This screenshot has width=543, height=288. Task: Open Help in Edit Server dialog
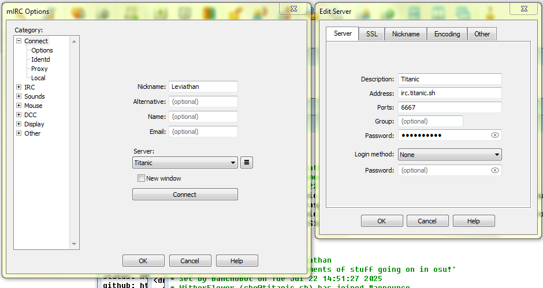(474, 221)
